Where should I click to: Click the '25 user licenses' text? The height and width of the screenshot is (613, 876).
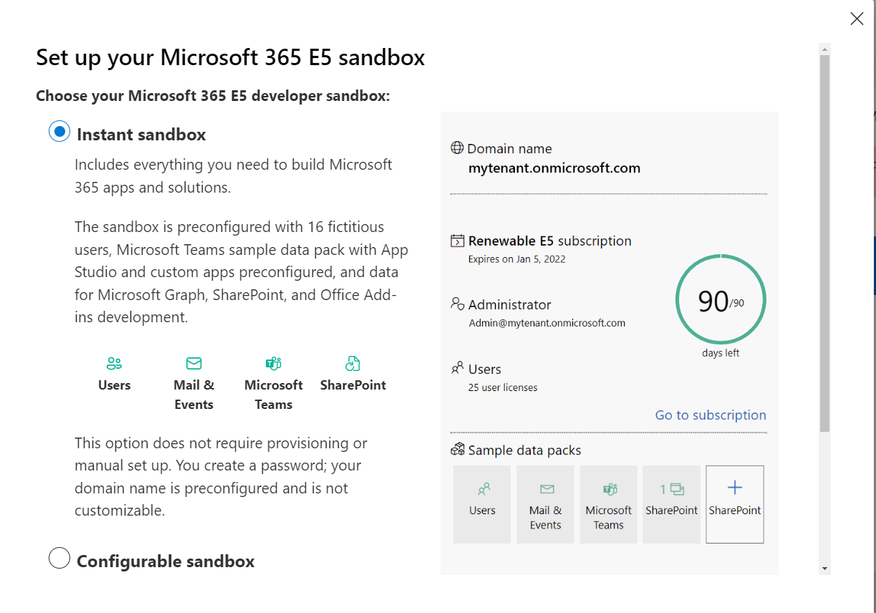click(x=503, y=387)
